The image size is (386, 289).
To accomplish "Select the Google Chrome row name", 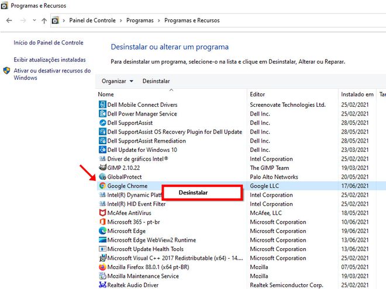I will 127,186.
